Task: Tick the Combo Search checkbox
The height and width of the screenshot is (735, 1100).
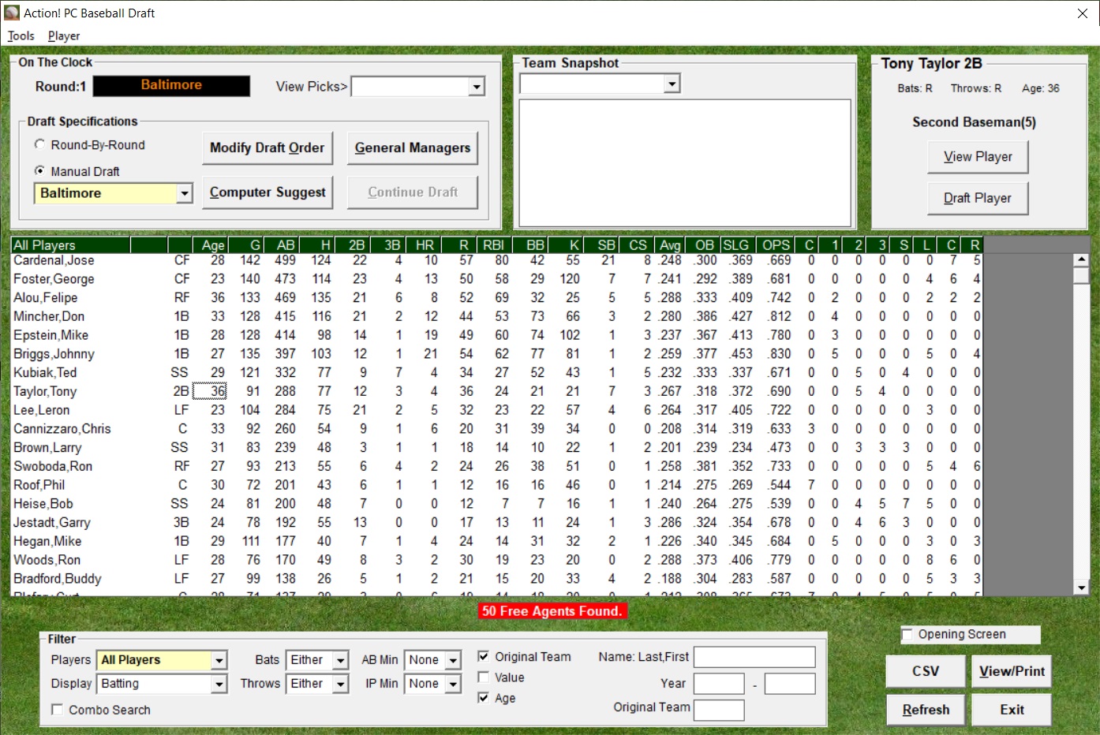Action: [x=58, y=710]
